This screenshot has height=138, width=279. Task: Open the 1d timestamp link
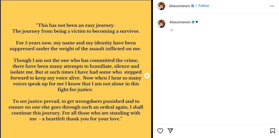(x=171, y=30)
